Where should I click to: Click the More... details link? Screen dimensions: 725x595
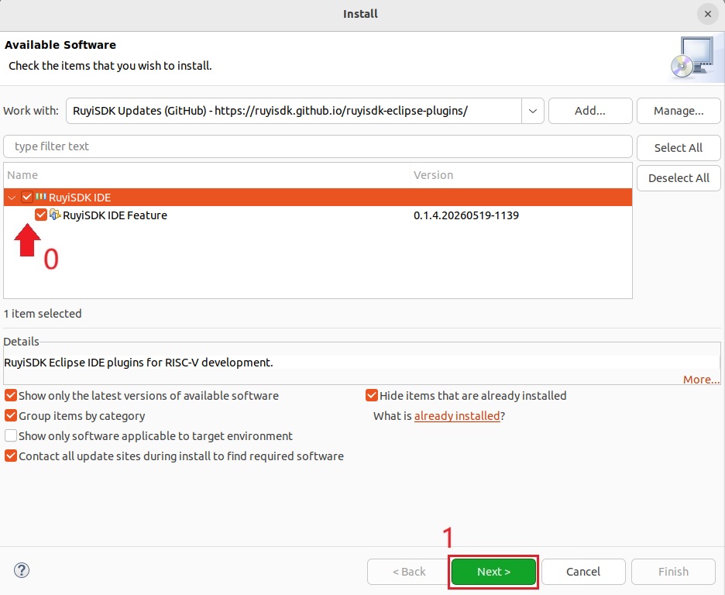coord(701,380)
